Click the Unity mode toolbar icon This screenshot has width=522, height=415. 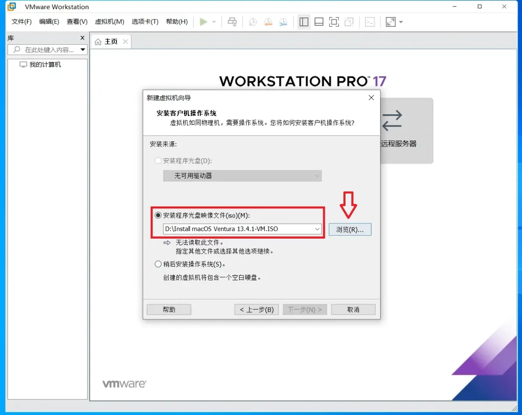[x=349, y=22]
